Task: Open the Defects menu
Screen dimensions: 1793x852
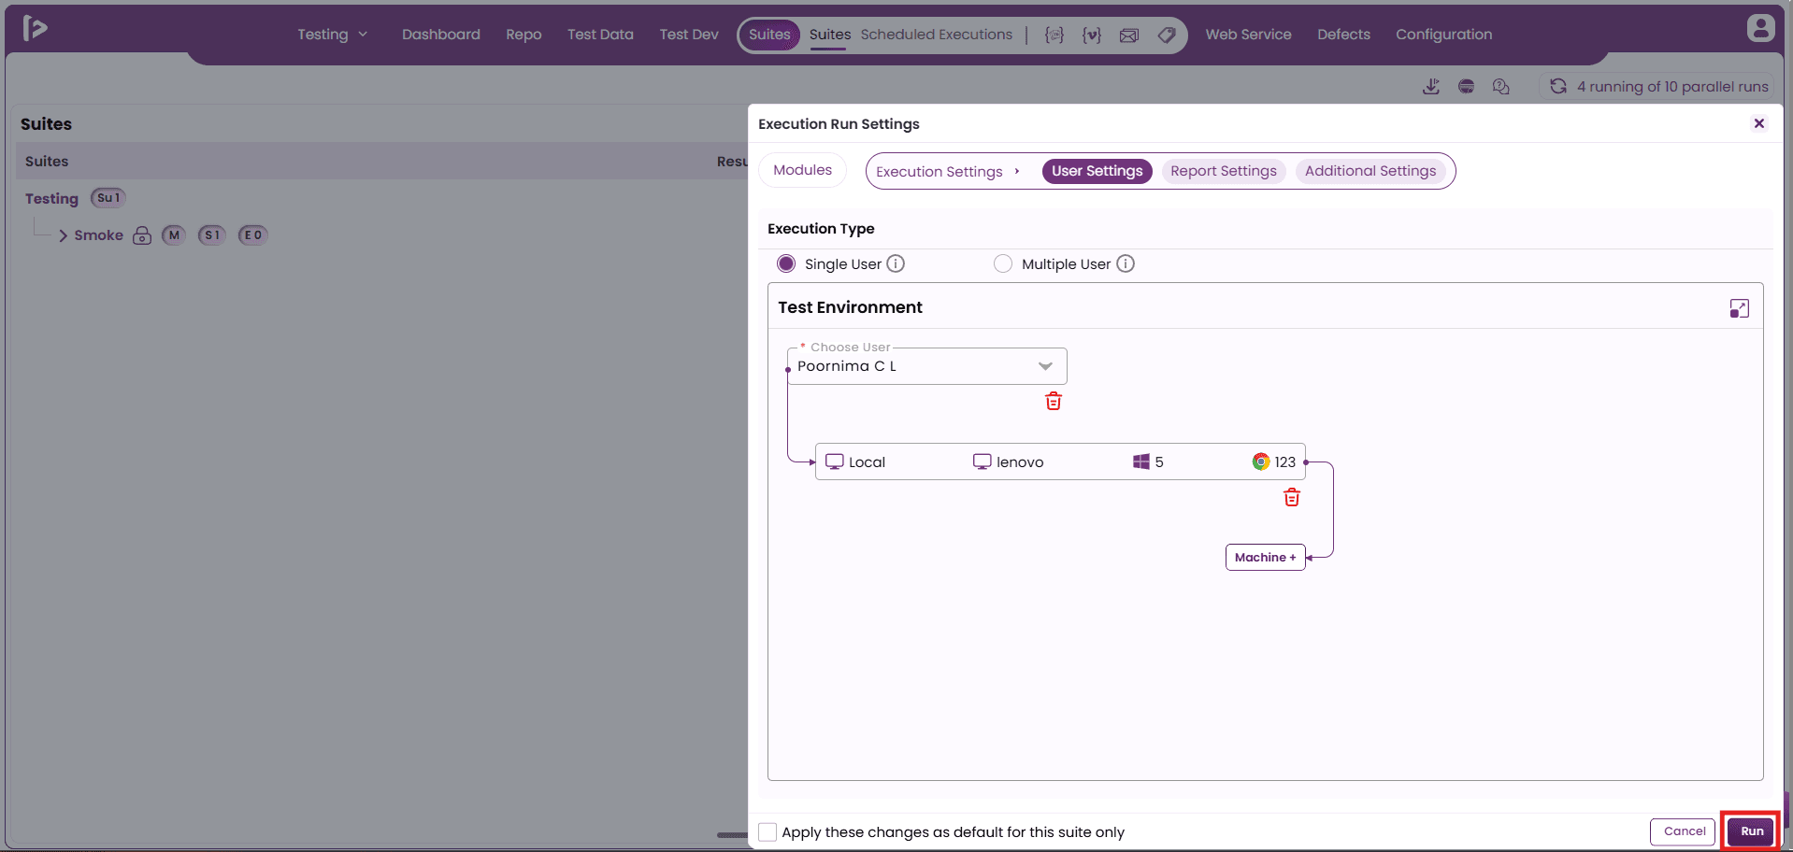Action: coord(1343,35)
